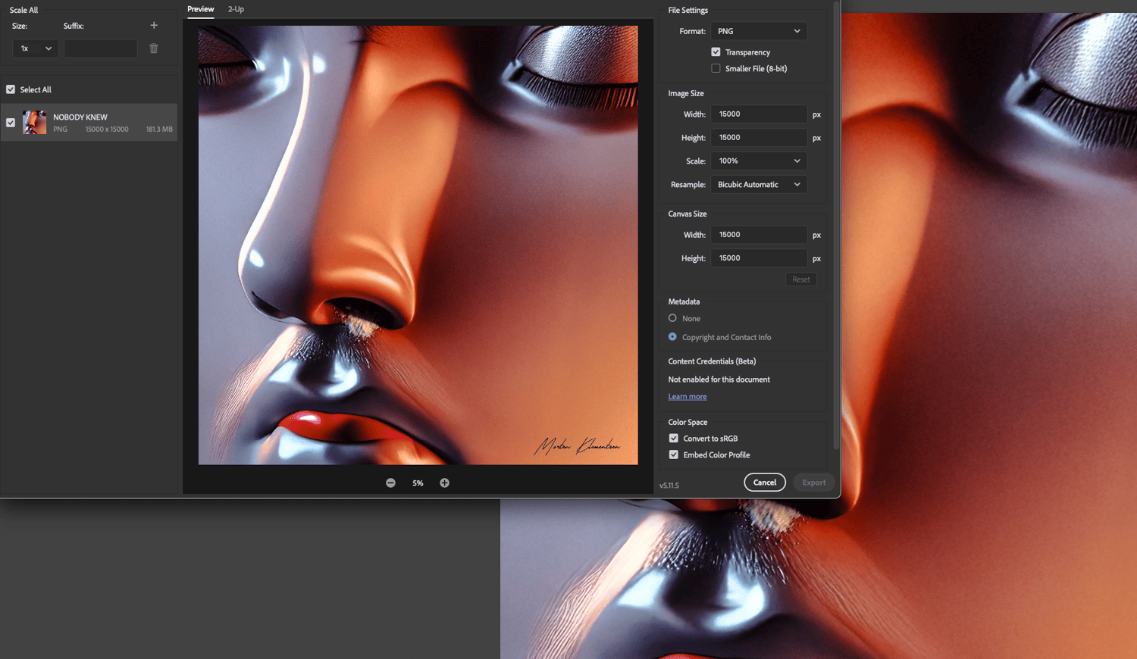
Task: Click the 15000 x 15000 dimensions text
Action: pyautogui.click(x=107, y=130)
